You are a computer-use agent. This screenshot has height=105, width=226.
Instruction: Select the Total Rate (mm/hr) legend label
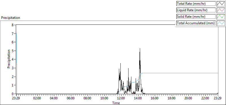click(x=196, y=4)
